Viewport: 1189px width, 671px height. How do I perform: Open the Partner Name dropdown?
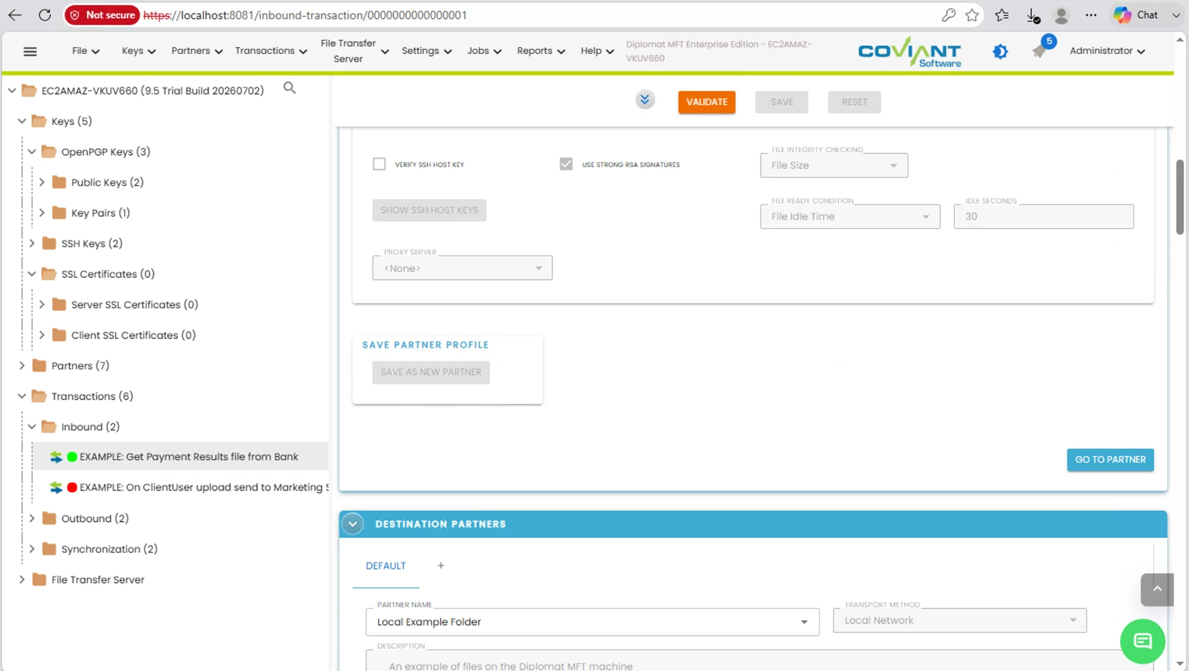coord(592,622)
